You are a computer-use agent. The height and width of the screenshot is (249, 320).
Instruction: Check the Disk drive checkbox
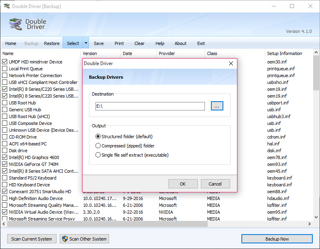tap(4, 151)
